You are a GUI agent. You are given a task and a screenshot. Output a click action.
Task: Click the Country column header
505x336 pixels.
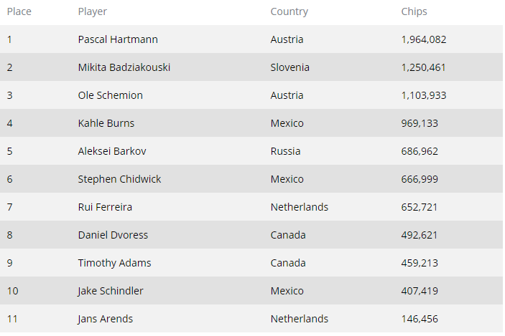(289, 11)
